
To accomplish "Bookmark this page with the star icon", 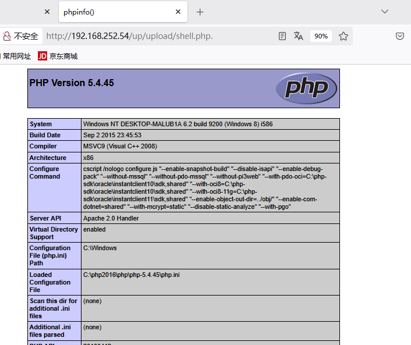I will (343, 36).
